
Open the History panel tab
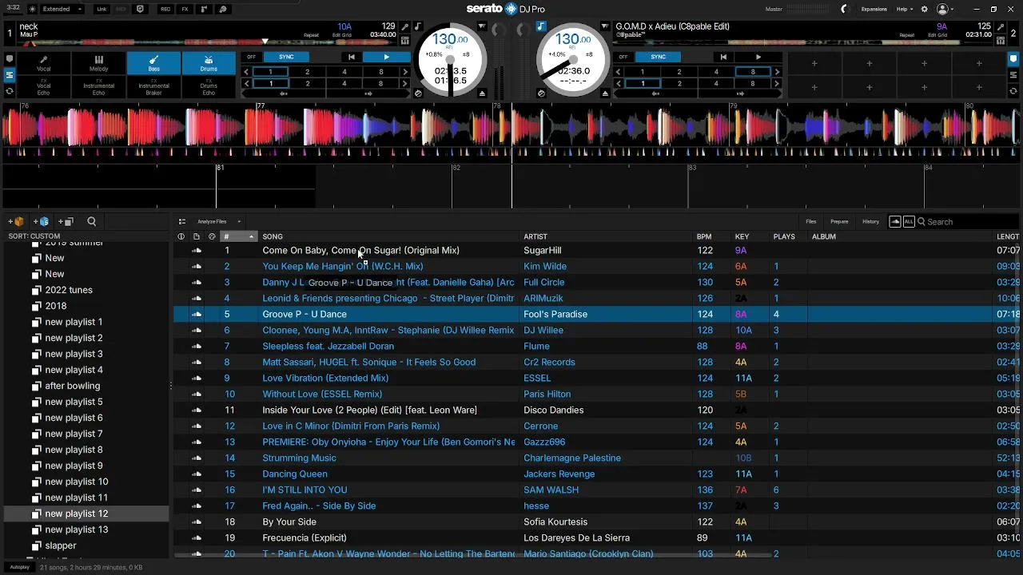pos(871,222)
